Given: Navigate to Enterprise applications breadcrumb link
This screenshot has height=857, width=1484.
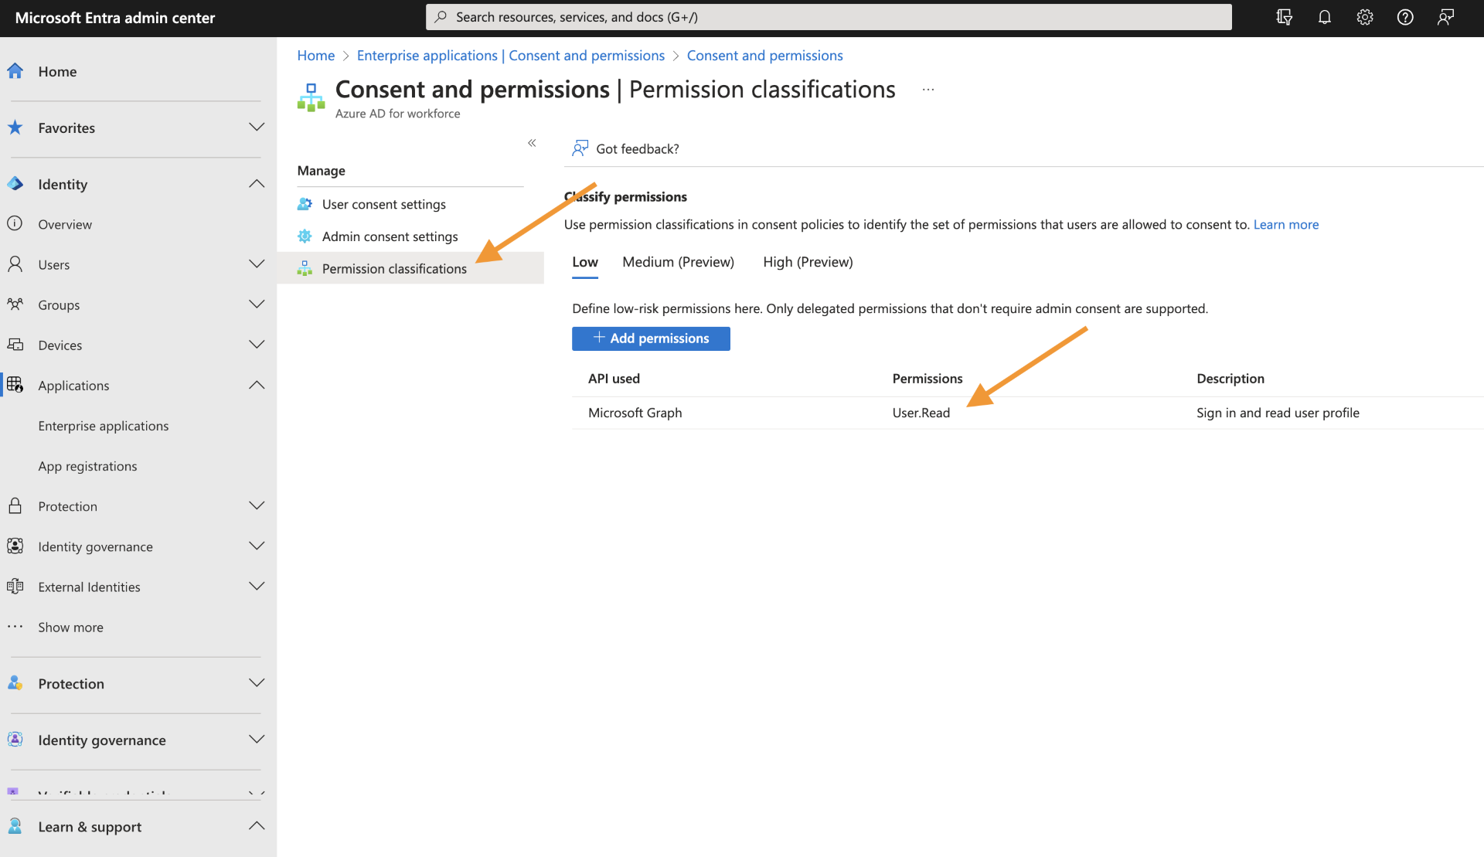Looking at the screenshot, I should [x=510, y=55].
